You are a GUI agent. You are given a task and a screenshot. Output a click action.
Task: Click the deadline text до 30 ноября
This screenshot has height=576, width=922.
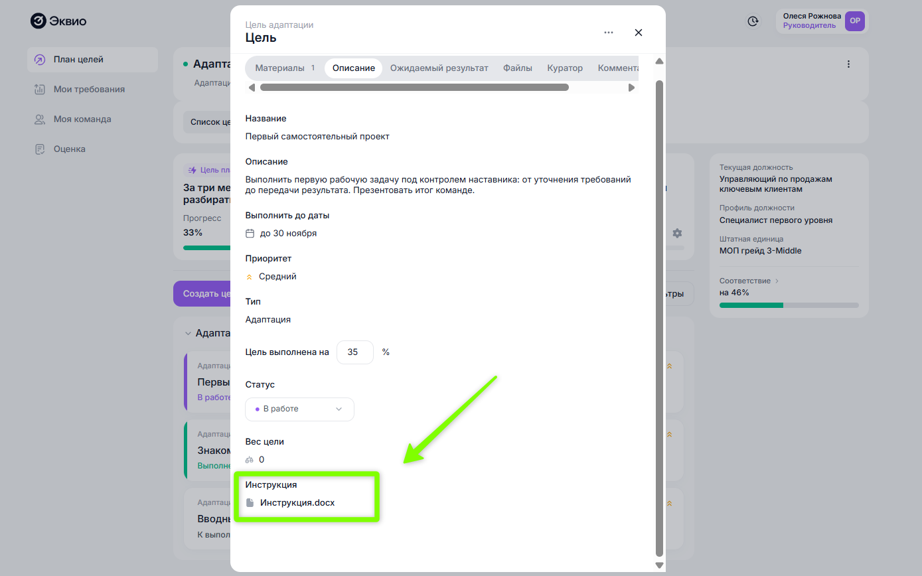[288, 234]
